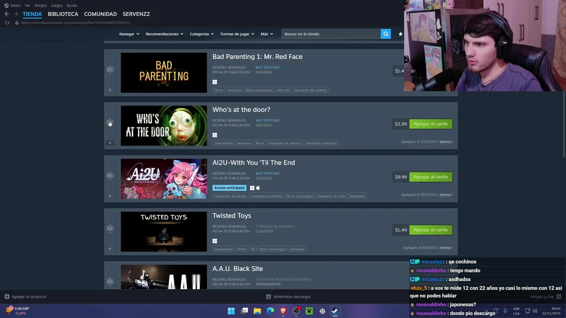The height and width of the screenshot is (318, 566).
Task: Switch to the COMUNIDAD tab
Action: tap(100, 14)
